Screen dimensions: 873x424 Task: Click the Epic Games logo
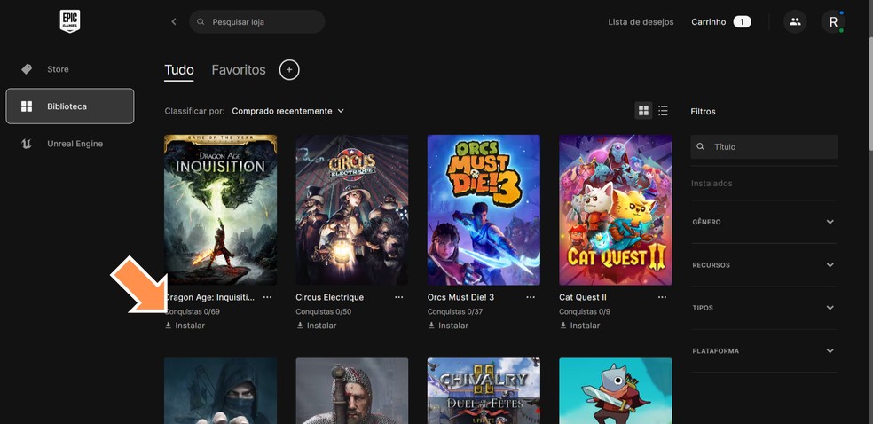[70, 21]
